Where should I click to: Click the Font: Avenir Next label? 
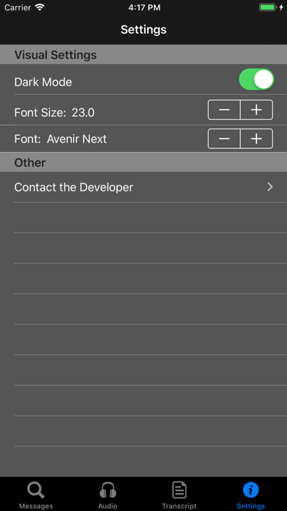pos(61,139)
